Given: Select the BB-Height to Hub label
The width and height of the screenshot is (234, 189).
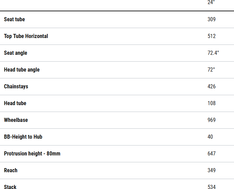Looking at the screenshot, I should pos(23,137).
